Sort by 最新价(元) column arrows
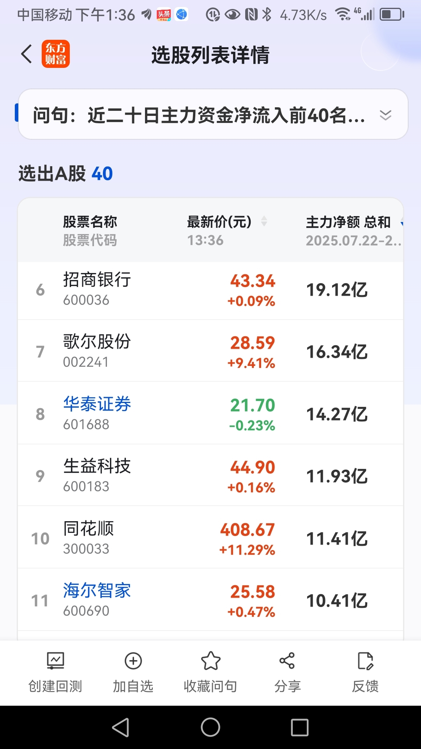Image resolution: width=421 pixels, height=749 pixels. [x=264, y=221]
